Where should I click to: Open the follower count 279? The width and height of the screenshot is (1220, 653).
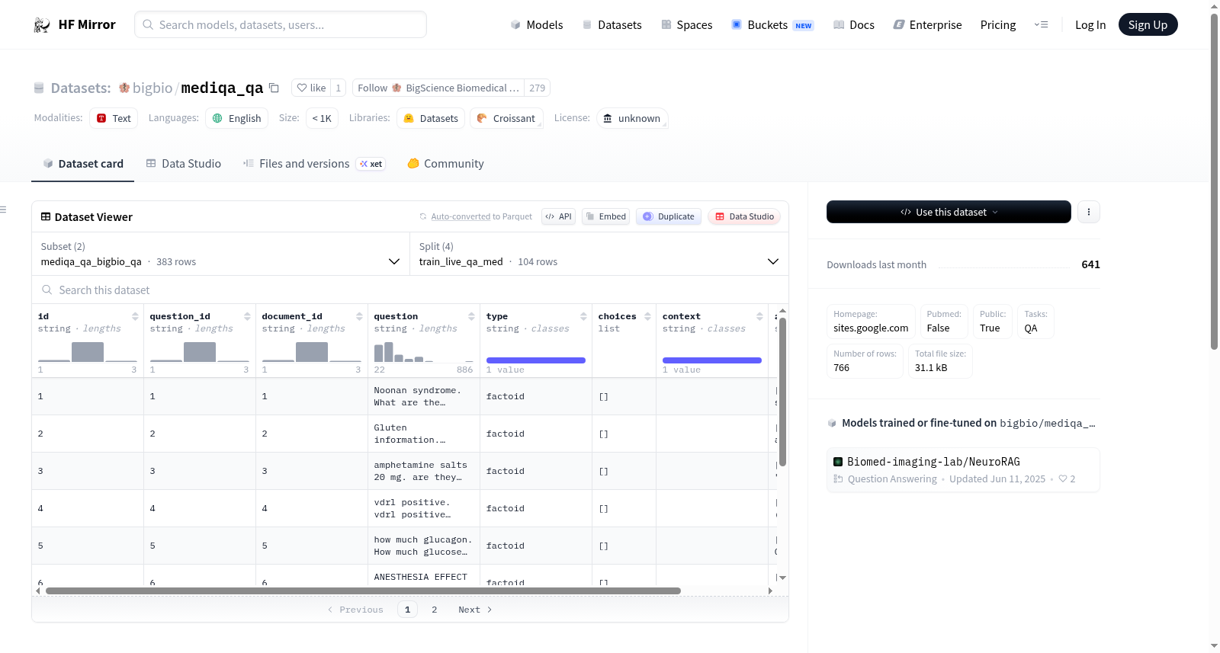pyautogui.click(x=538, y=88)
